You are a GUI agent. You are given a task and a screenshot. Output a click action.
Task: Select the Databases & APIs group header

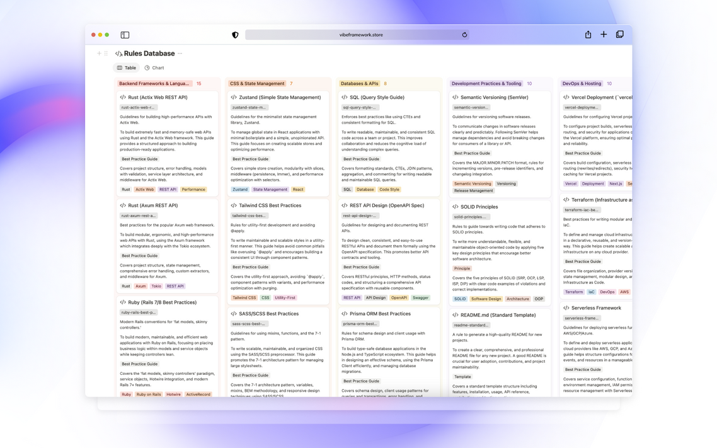(359, 84)
